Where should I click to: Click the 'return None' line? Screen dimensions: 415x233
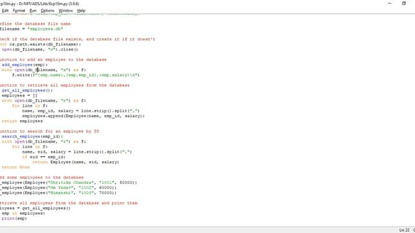click(x=16, y=167)
